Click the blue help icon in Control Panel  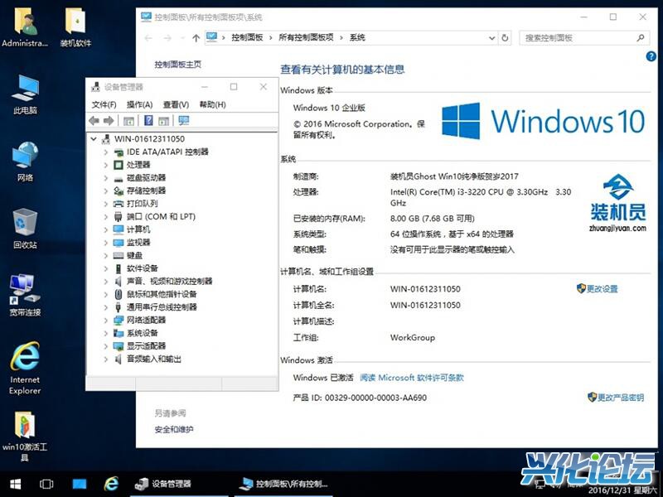[x=651, y=56]
